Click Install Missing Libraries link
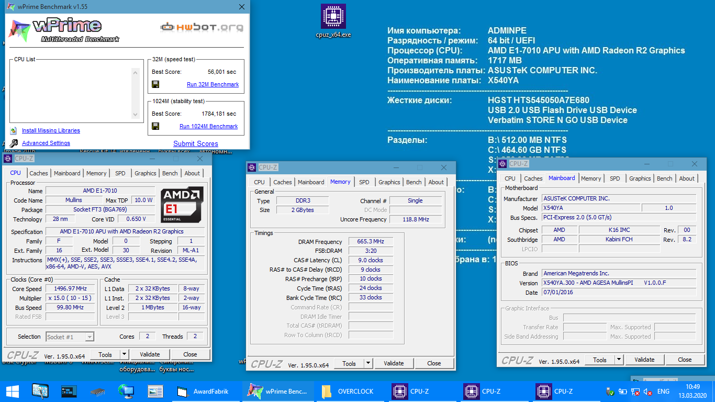Viewport: 715px width, 402px height. (x=51, y=130)
